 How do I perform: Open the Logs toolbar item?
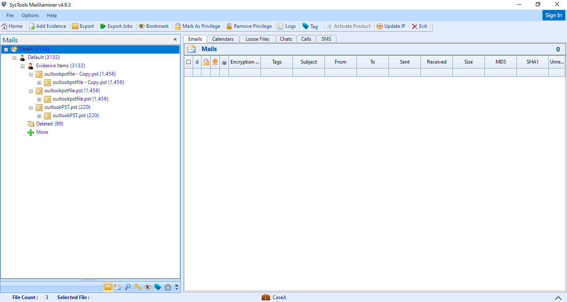coord(287,26)
